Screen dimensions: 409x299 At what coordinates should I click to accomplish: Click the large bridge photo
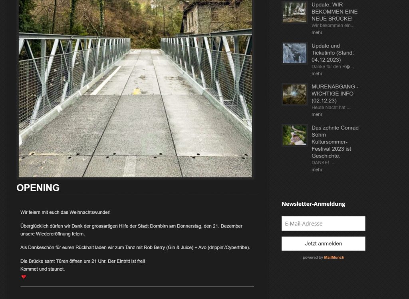click(135, 88)
